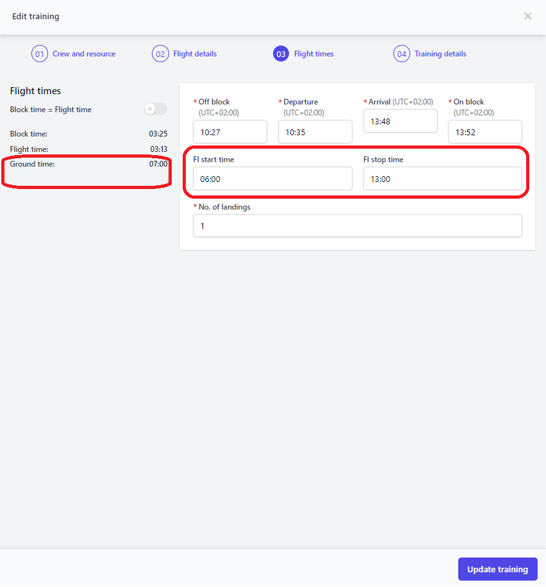Click the step 04 circle icon
This screenshot has width=546, height=587.
point(401,54)
